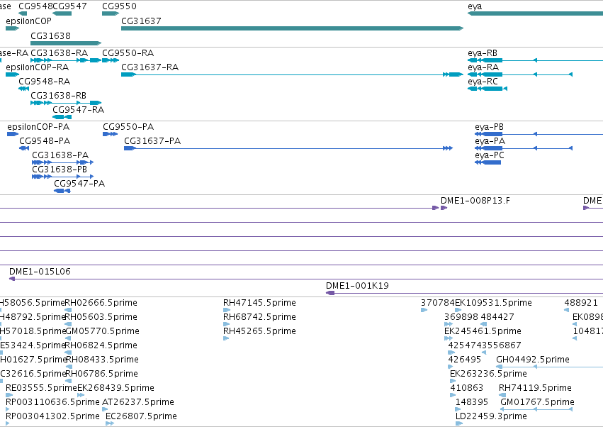
Task: Click feature 148395
Action: point(458,409)
